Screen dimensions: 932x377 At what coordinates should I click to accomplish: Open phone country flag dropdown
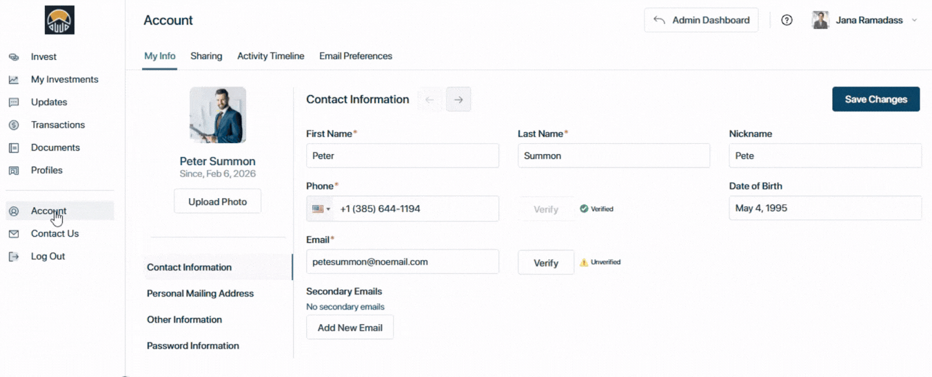click(321, 209)
